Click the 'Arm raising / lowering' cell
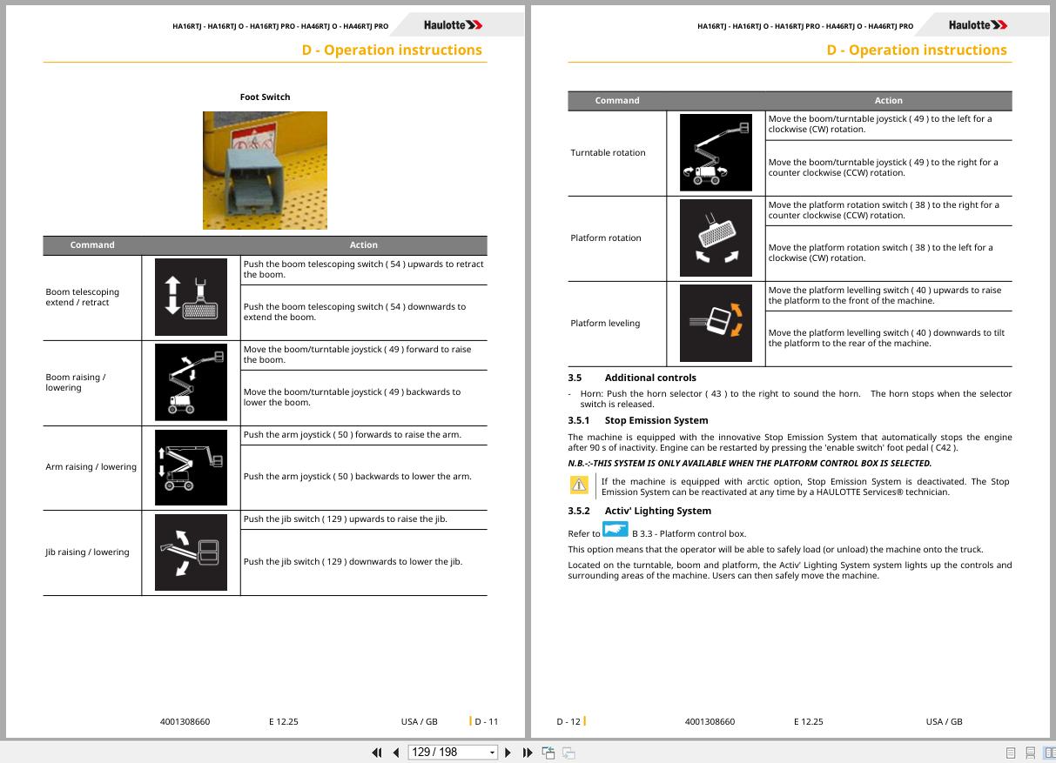The height and width of the screenshot is (763, 1056). pos(91,467)
